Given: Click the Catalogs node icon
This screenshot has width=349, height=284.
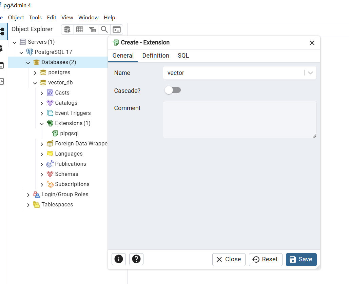Looking at the screenshot, I should [x=50, y=103].
